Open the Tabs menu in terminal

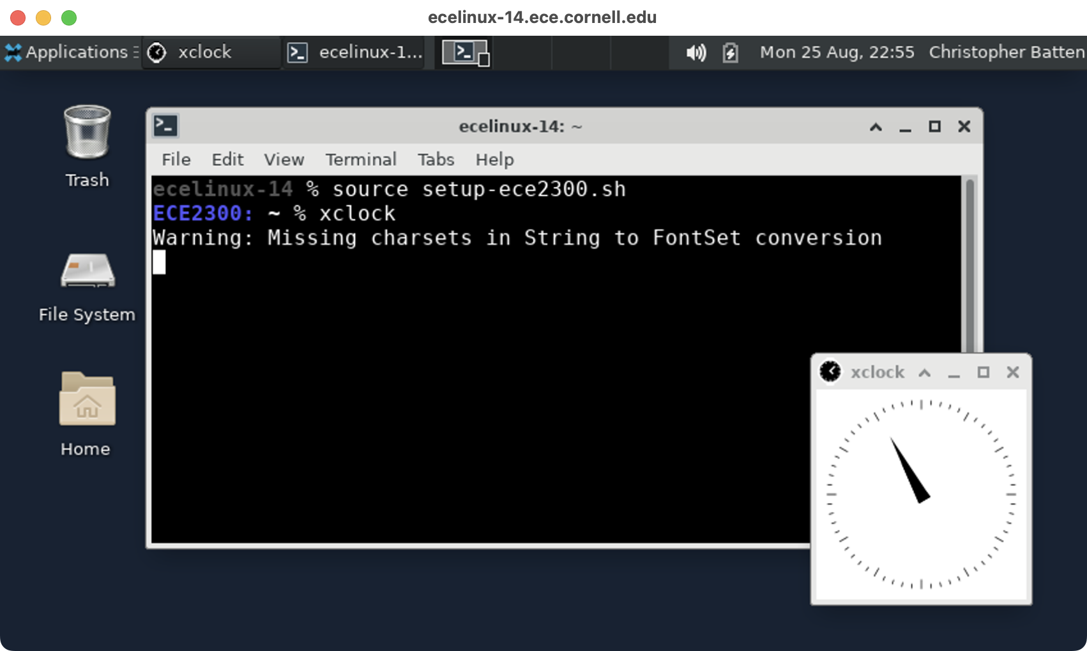click(x=436, y=160)
